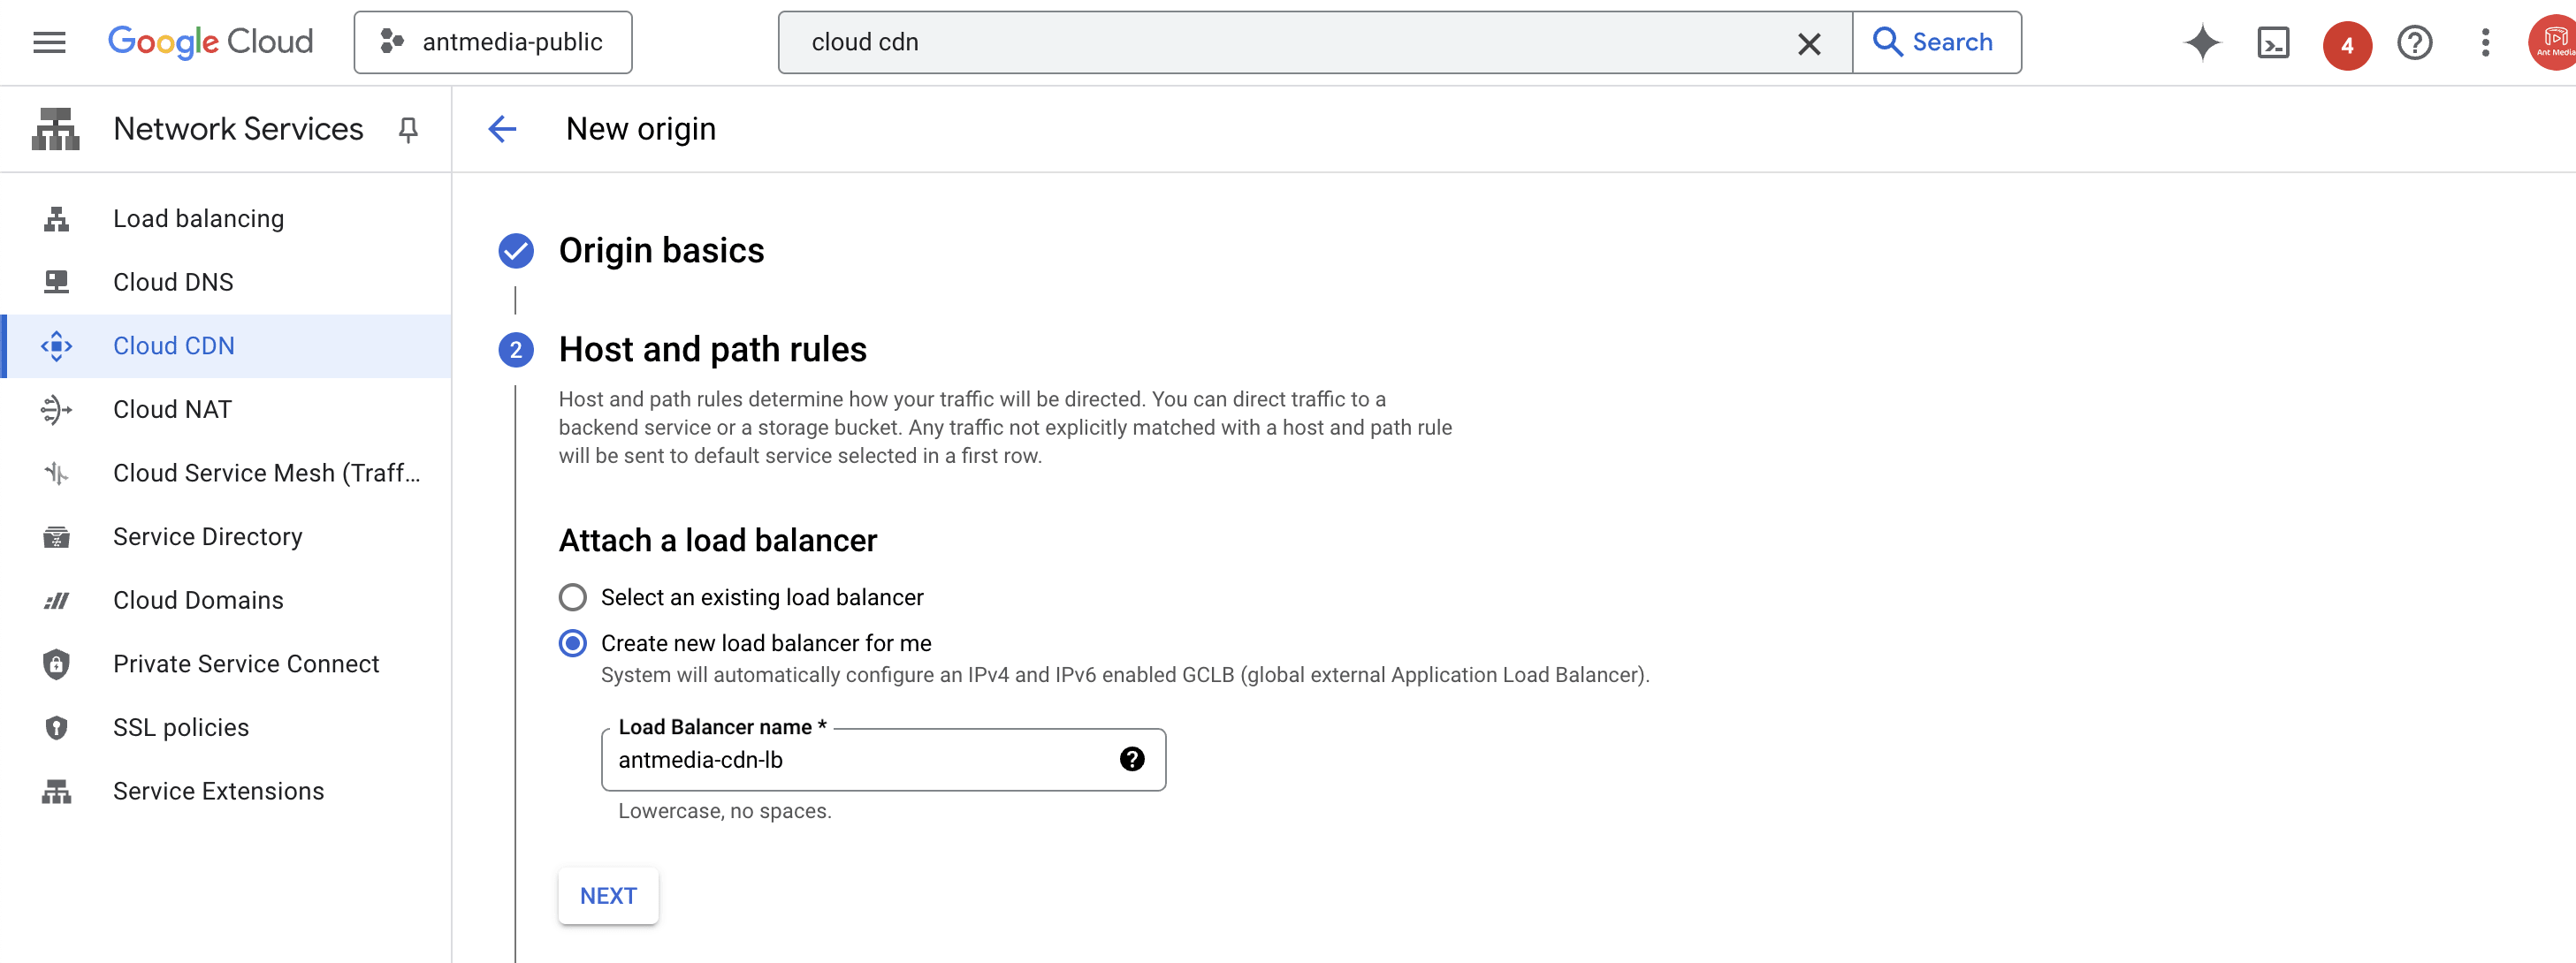Screen dimensions: 2576x963
Task: Activate the Cloud Shell terminal icon
Action: click(2272, 43)
